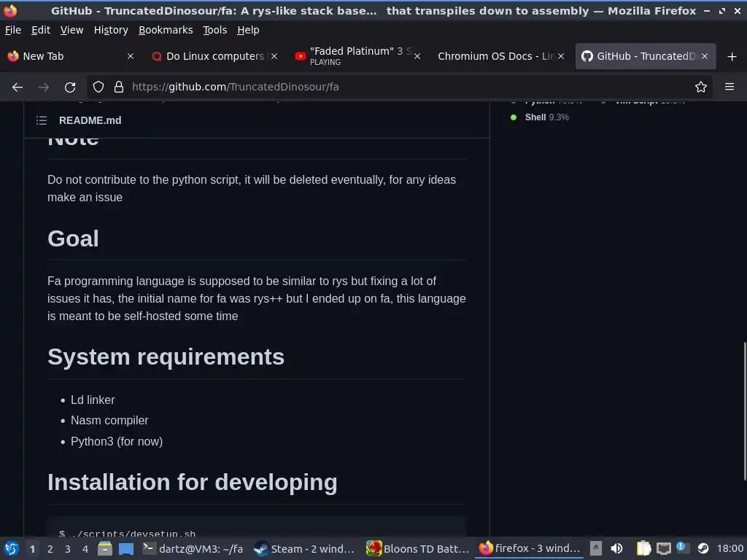Open the Tools menu
This screenshot has height=560, width=747.
pos(215,30)
